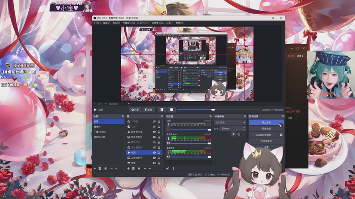Open the 编辑(E) menu

pyautogui.click(x=106, y=23)
